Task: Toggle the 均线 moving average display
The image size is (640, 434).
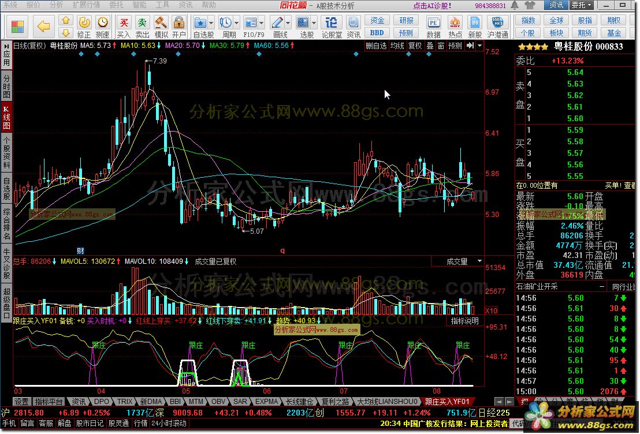Action: pyautogui.click(x=397, y=46)
